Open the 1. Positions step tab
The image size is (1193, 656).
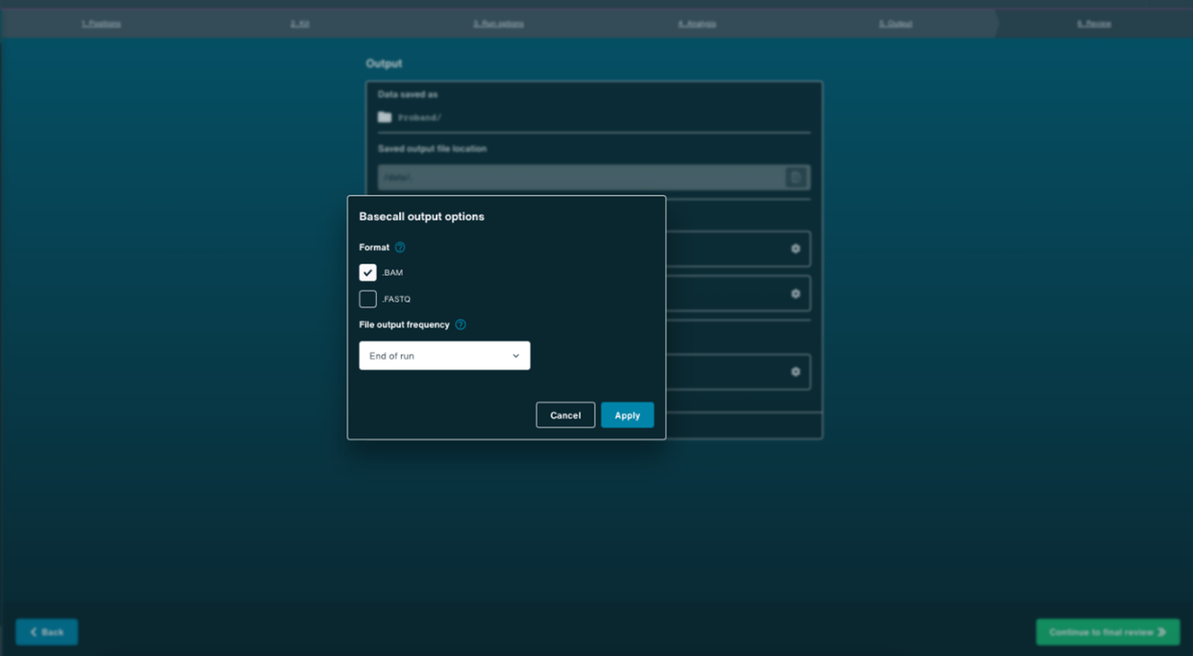(101, 23)
